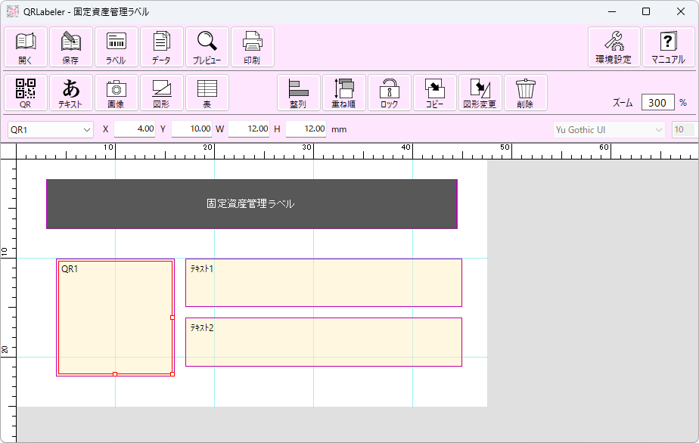Delete the selection with the 削除 trash icon
Screen dimensions: 699x443
click(x=525, y=92)
